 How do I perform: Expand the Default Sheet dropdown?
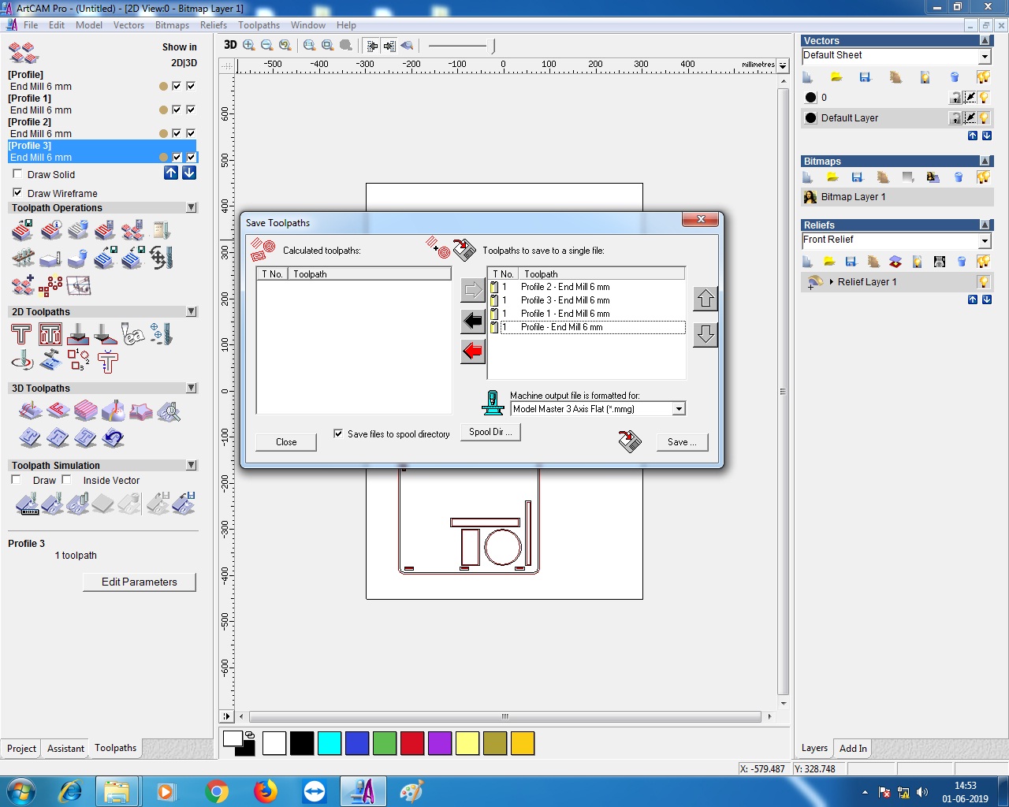(985, 56)
